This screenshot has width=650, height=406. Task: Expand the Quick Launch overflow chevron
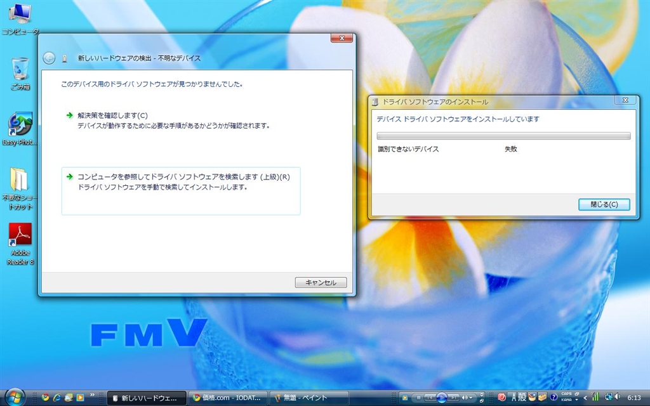[92, 395]
